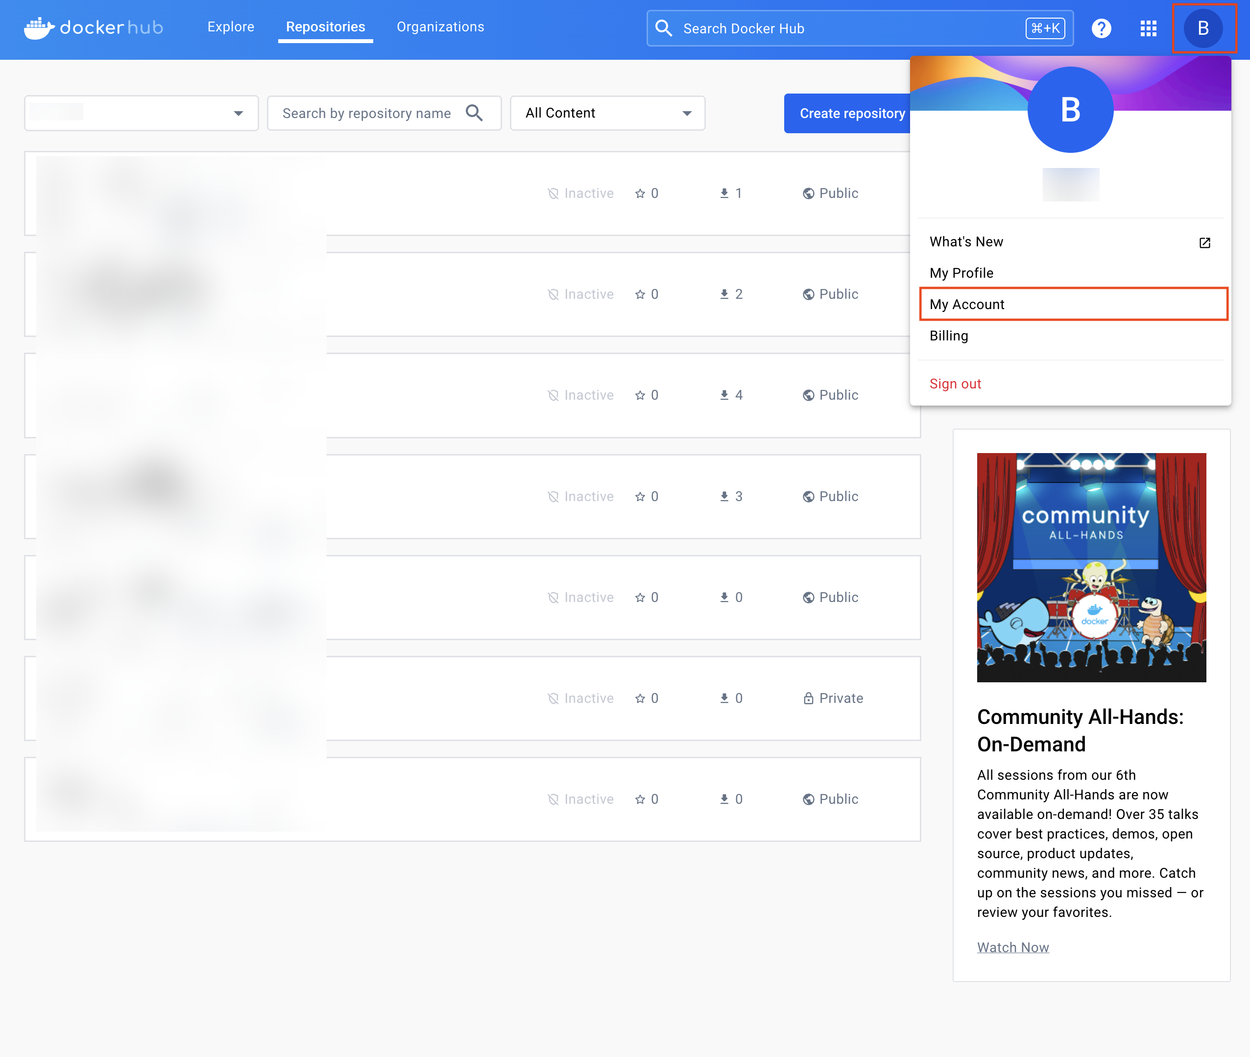This screenshot has height=1057, width=1250.
Task: Click the Docker Hub whale logo
Action: [x=38, y=27]
